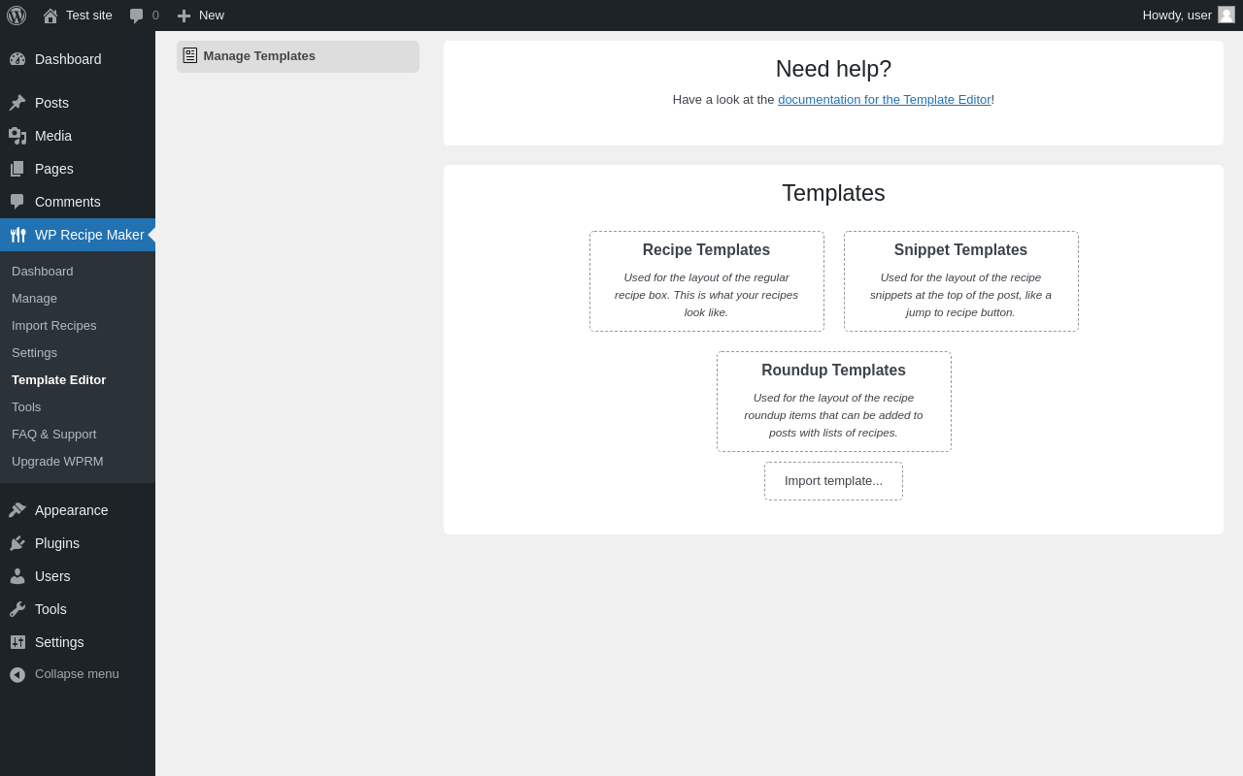
Task: Open WP Recipe Maker Tools submenu
Action: pos(78,407)
